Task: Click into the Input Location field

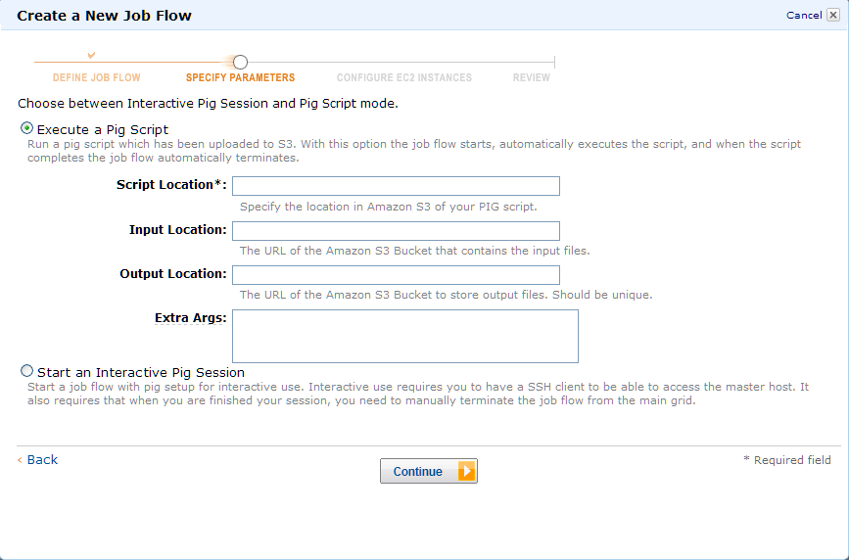Action: pos(396,231)
